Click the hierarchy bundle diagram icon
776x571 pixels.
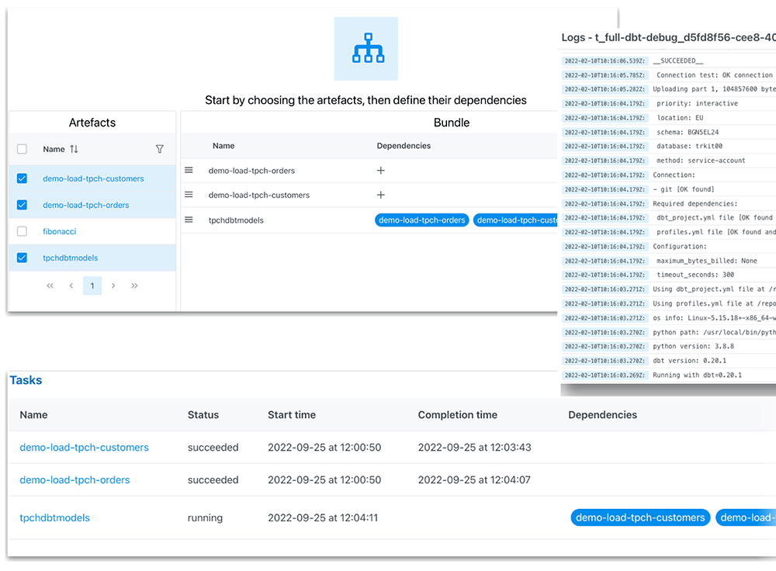(365, 49)
